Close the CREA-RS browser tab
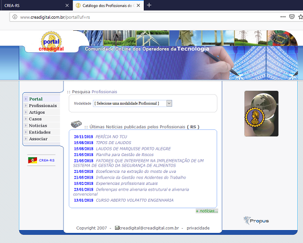This screenshot has width=303, height=243. (x=67, y=5)
